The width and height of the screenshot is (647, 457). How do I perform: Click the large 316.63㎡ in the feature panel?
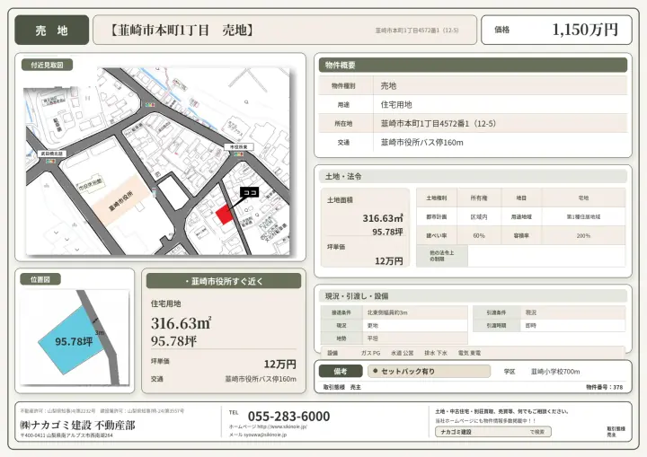coord(182,323)
